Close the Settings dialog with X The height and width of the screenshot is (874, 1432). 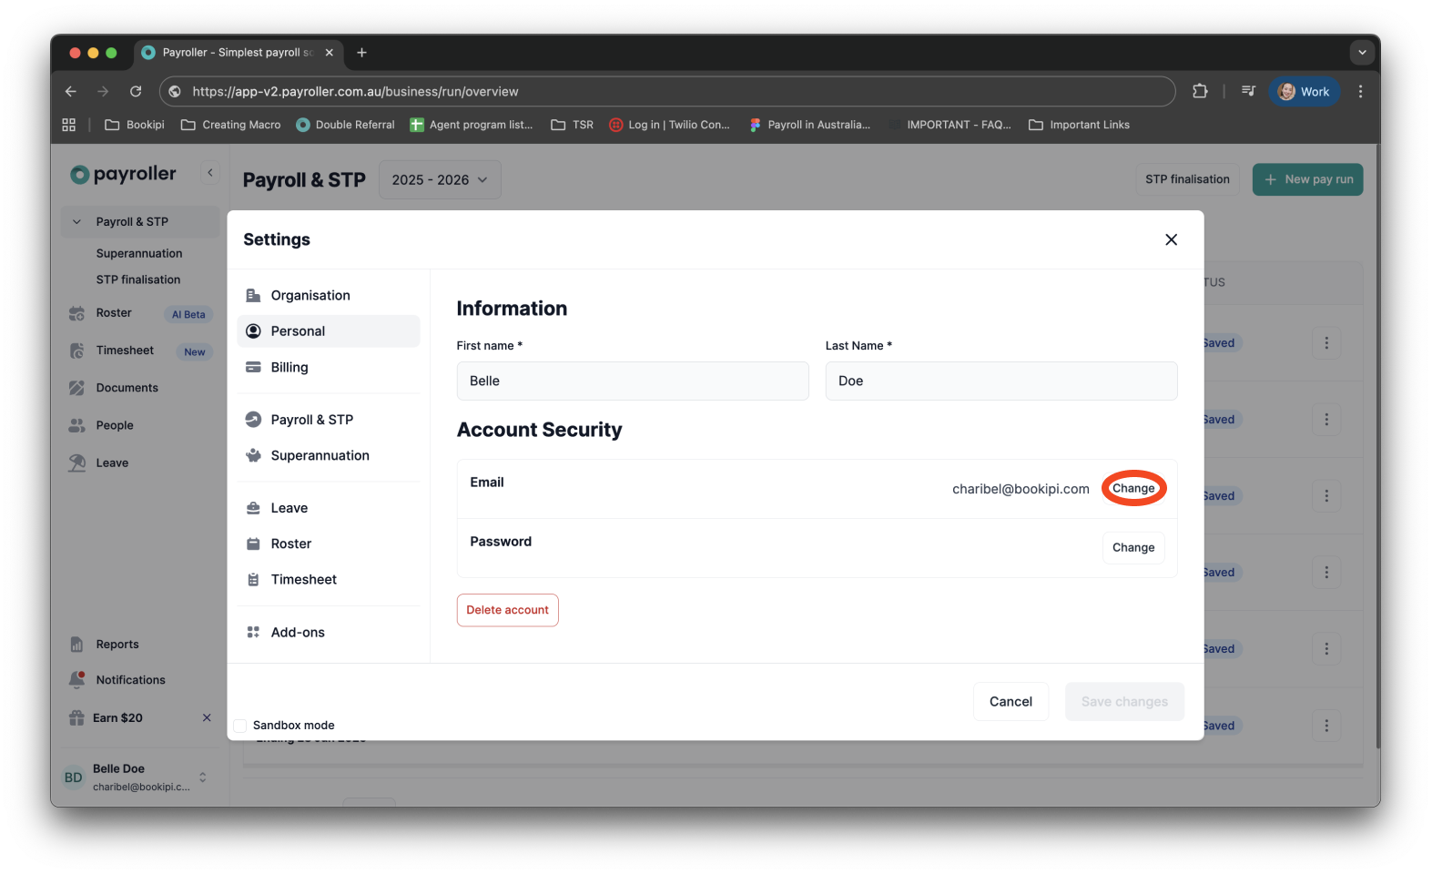[1171, 239]
